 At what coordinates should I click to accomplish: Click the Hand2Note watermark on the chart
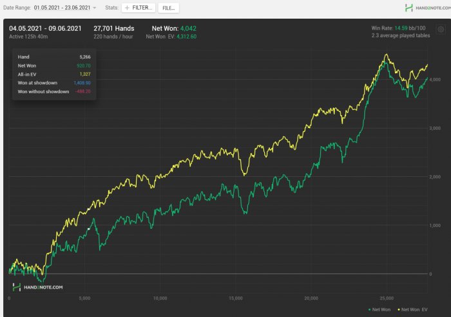[37, 287]
